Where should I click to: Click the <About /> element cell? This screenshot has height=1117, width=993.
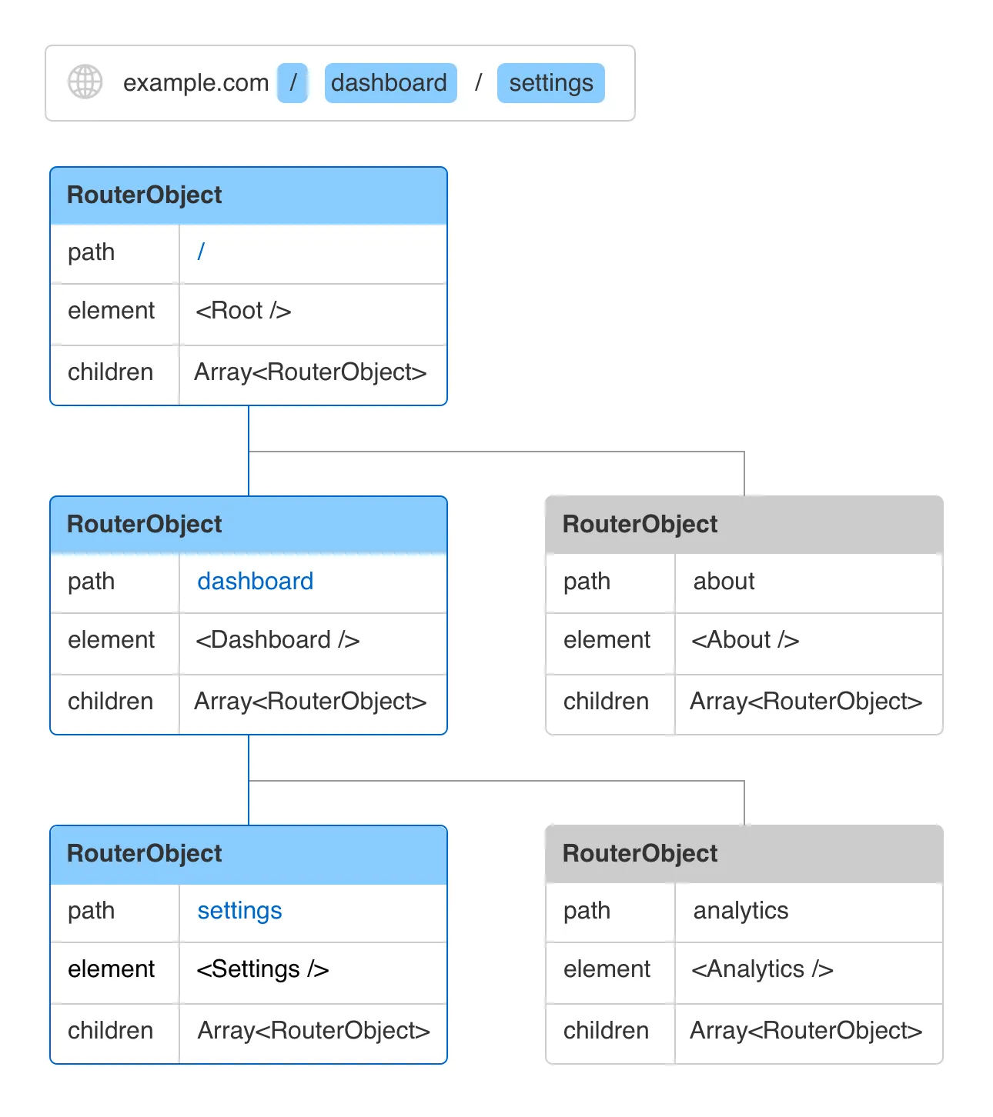[x=744, y=640]
